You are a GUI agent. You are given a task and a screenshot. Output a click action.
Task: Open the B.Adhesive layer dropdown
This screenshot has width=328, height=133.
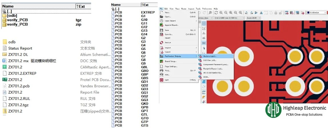(x=316, y=13)
